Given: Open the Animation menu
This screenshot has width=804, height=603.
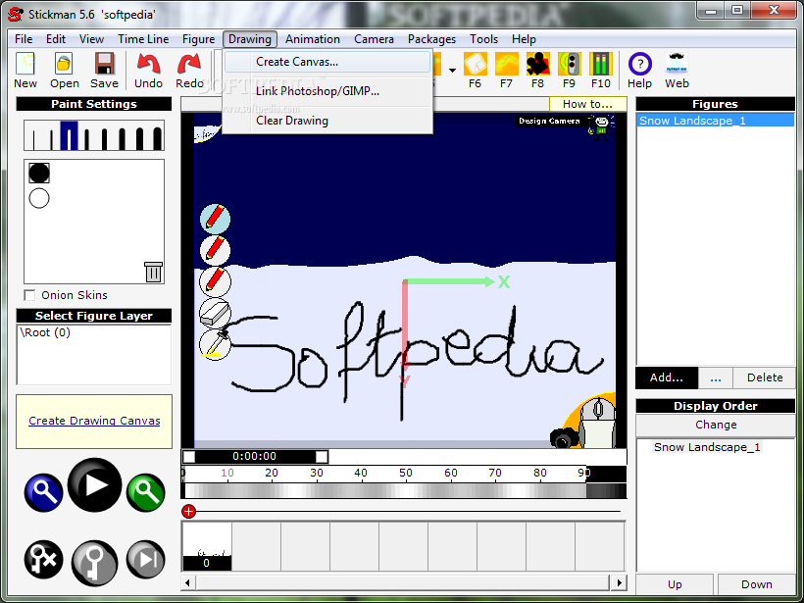Looking at the screenshot, I should [312, 39].
